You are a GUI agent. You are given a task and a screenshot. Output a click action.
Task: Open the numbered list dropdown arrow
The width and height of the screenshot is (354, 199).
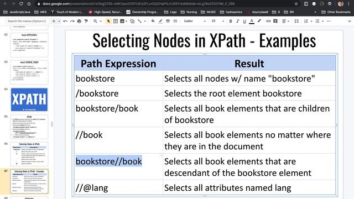[x=311, y=21]
